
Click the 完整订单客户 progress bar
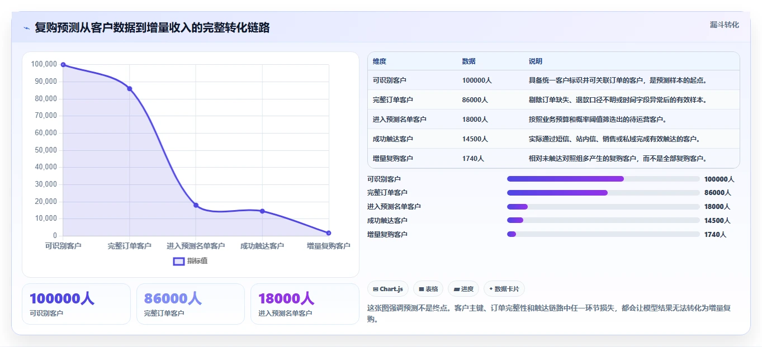pos(603,193)
